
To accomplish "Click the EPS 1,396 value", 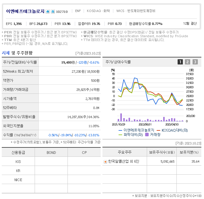I will pyautogui.click(x=14, y=24).
